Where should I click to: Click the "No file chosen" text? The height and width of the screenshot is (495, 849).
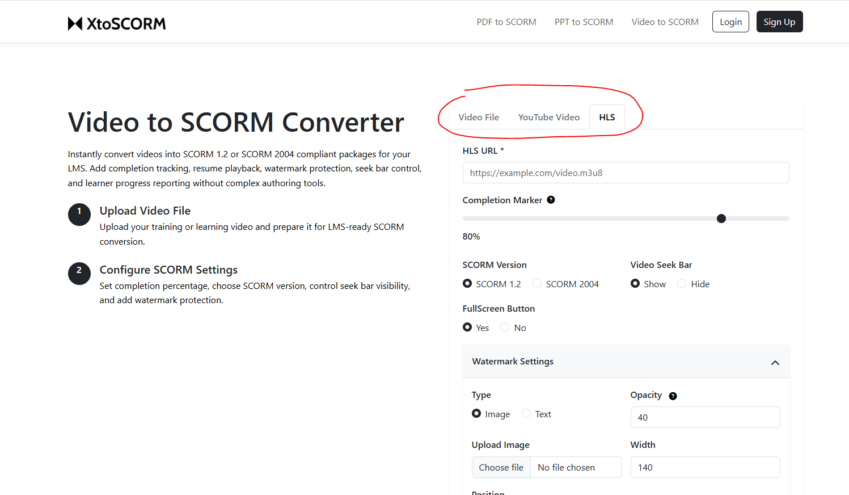[566, 467]
